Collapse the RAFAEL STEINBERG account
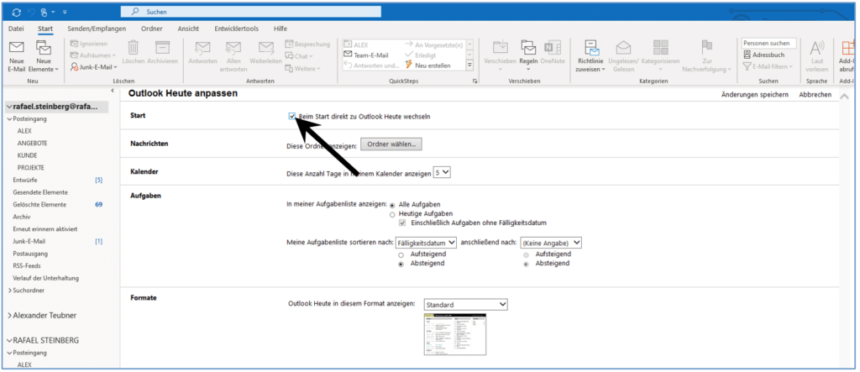 click(9, 341)
